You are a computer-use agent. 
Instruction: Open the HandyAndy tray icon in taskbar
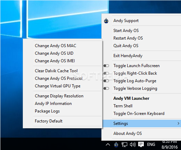tap(116, 144)
